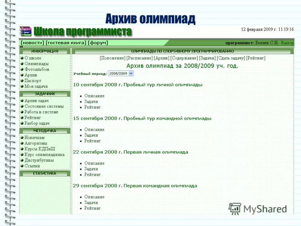
Task: Open Рейтинг for 10 сентября пробный тур
Action: (92, 107)
